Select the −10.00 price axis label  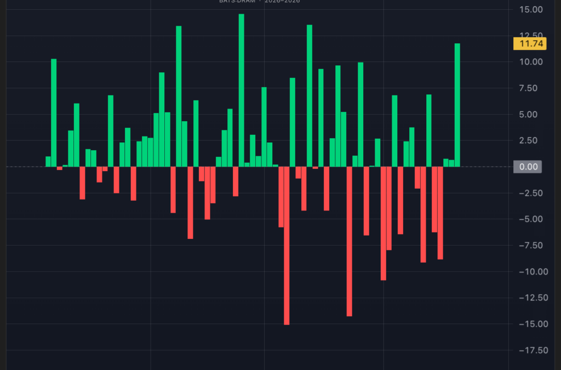pos(534,271)
